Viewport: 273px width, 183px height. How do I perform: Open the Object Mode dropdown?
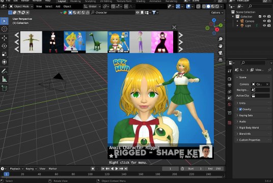click(21, 7)
